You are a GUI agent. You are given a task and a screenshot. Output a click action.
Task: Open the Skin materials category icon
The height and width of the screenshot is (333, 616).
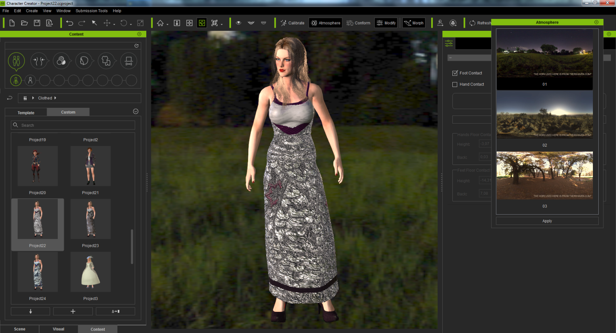[61, 61]
